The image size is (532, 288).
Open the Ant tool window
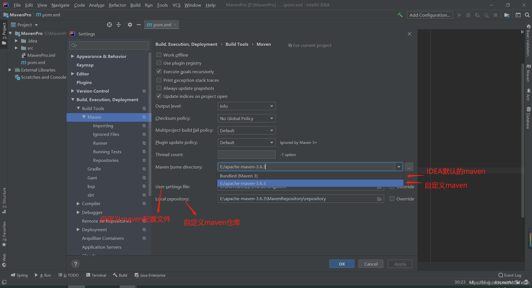[x=528, y=94]
